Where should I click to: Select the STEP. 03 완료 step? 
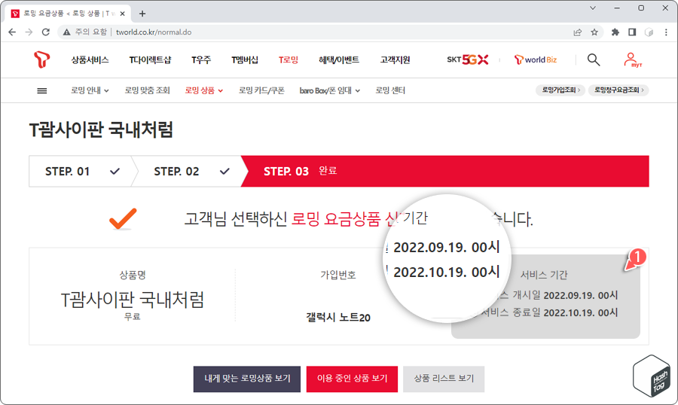click(445, 171)
